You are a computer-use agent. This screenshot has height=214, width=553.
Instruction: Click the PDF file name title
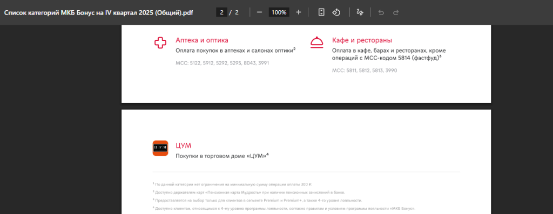click(98, 12)
